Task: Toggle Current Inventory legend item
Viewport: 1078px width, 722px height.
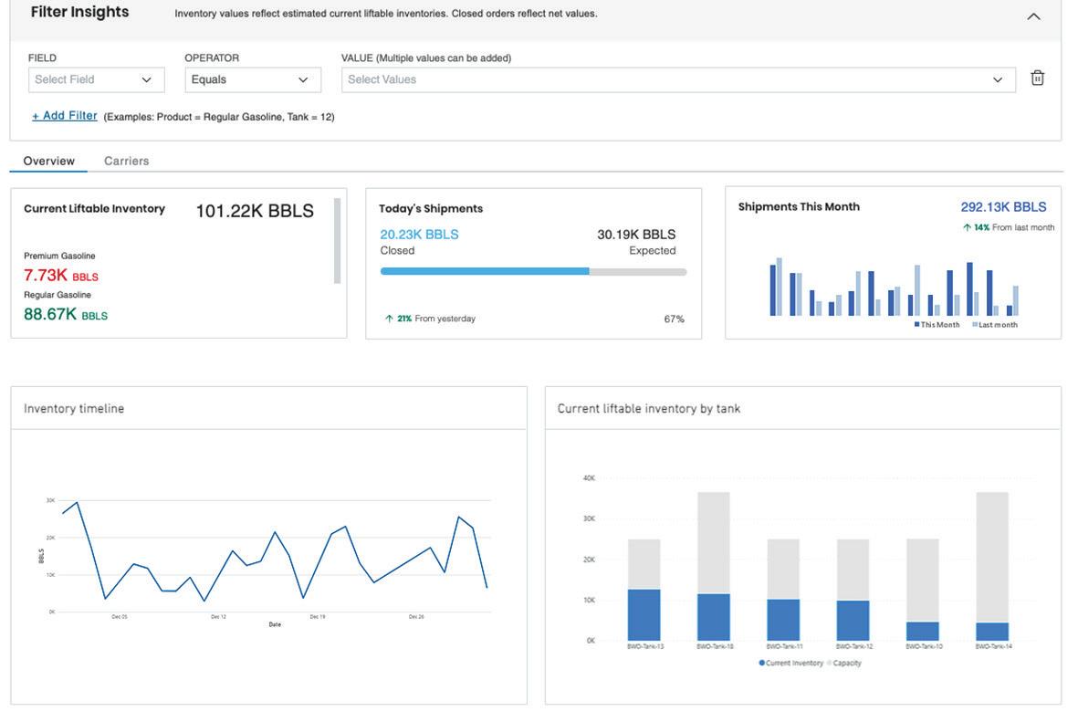Action: coord(790,663)
